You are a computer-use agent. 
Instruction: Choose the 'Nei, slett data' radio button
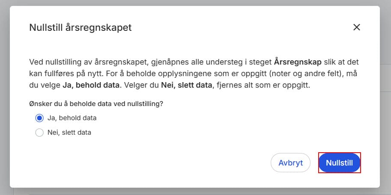39,133
